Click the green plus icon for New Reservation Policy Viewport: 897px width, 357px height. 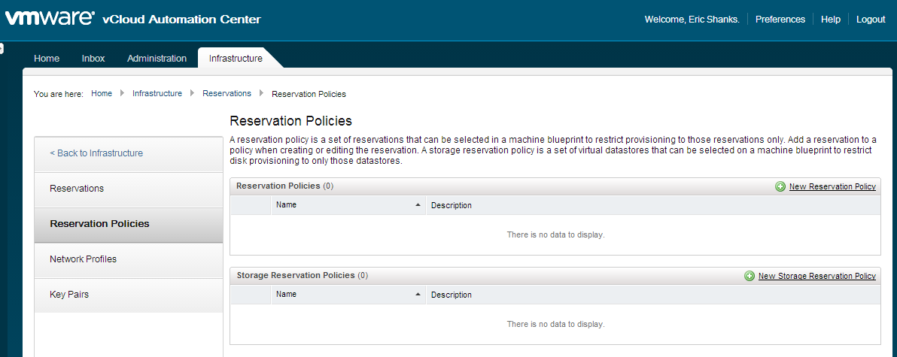click(x=780, y=186)
